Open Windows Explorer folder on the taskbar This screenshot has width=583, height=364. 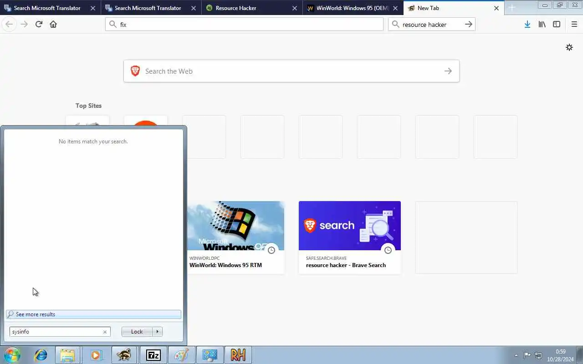pyautogui.click(x=67, y=355)
